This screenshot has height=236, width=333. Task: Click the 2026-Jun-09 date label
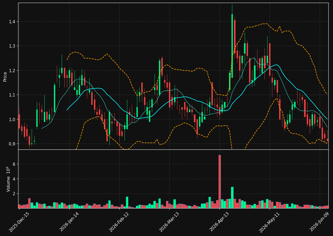[x=319, y=222]
